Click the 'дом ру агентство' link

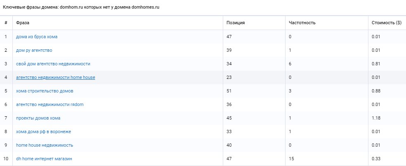[x=34, y=50]
